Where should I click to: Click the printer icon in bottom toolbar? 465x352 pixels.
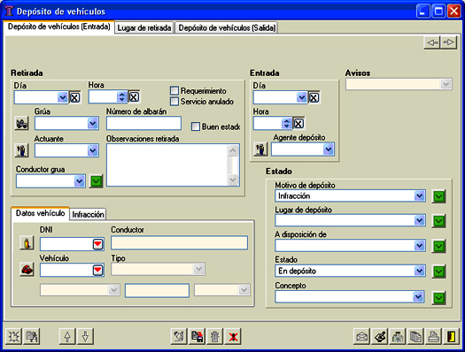(x=434, y=336)
